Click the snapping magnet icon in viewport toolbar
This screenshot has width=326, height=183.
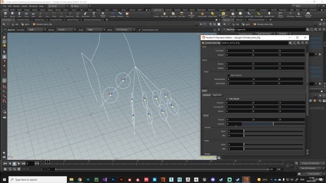point(4,101)
